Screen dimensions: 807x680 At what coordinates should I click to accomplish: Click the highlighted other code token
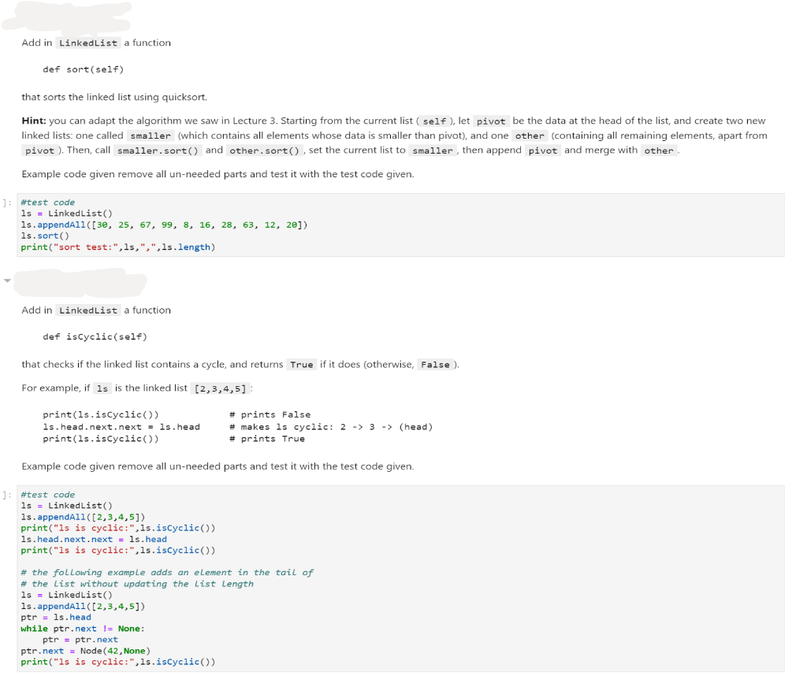[x=530, y=136]
